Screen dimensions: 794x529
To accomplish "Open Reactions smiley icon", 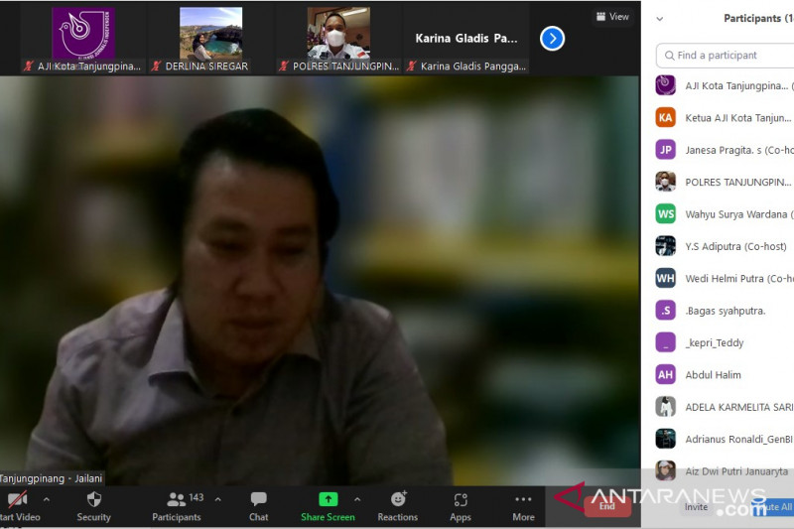I will [x=399, y=499].
